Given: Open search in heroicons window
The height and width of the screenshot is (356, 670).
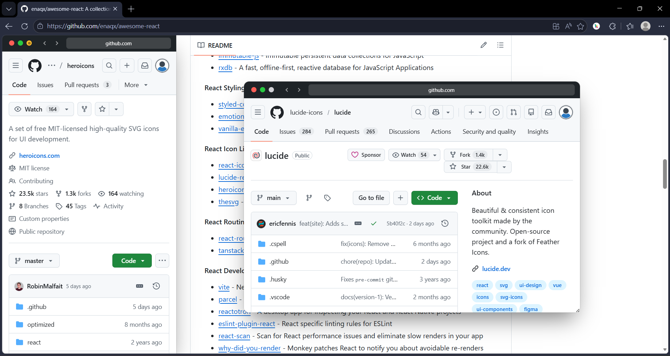Looking at the screenshot, I should (109, 65).
